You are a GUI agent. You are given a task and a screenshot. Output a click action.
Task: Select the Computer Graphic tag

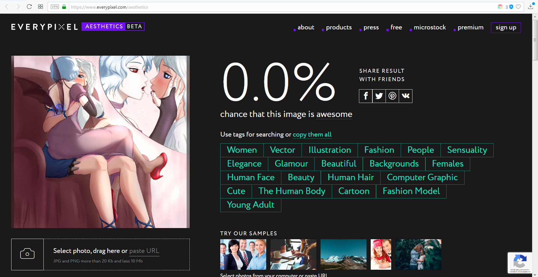tap(422, 178)
